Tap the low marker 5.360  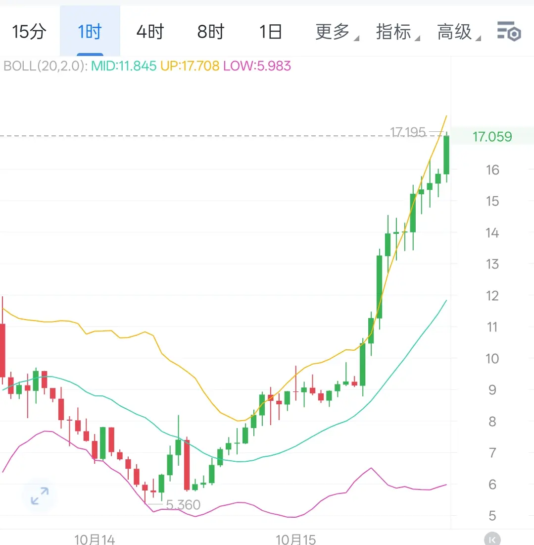[x=183, y=505]
